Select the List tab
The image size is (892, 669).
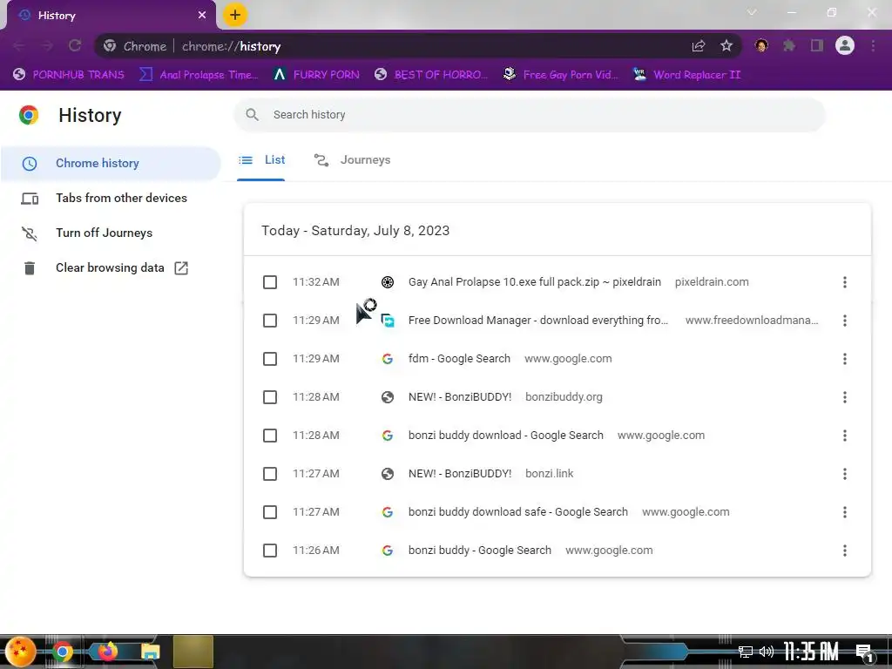(x=261, y=160)
